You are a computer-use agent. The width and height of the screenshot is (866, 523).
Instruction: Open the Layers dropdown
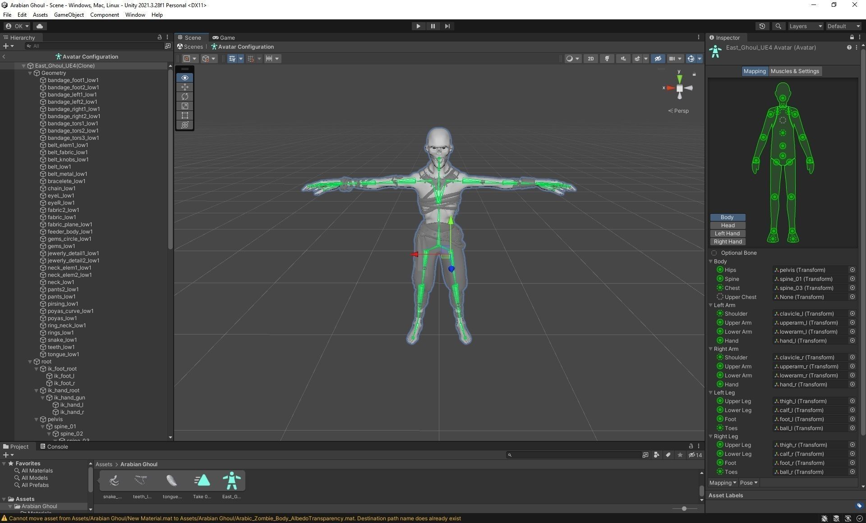[x=806, y=26]
